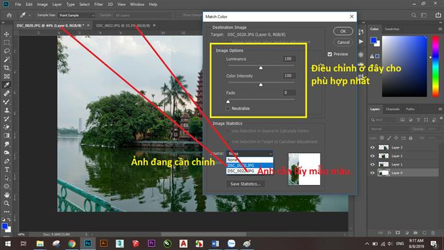Switch to the Swatches tab
This screenshot has height=250, width=444.
tap(392, 29)
